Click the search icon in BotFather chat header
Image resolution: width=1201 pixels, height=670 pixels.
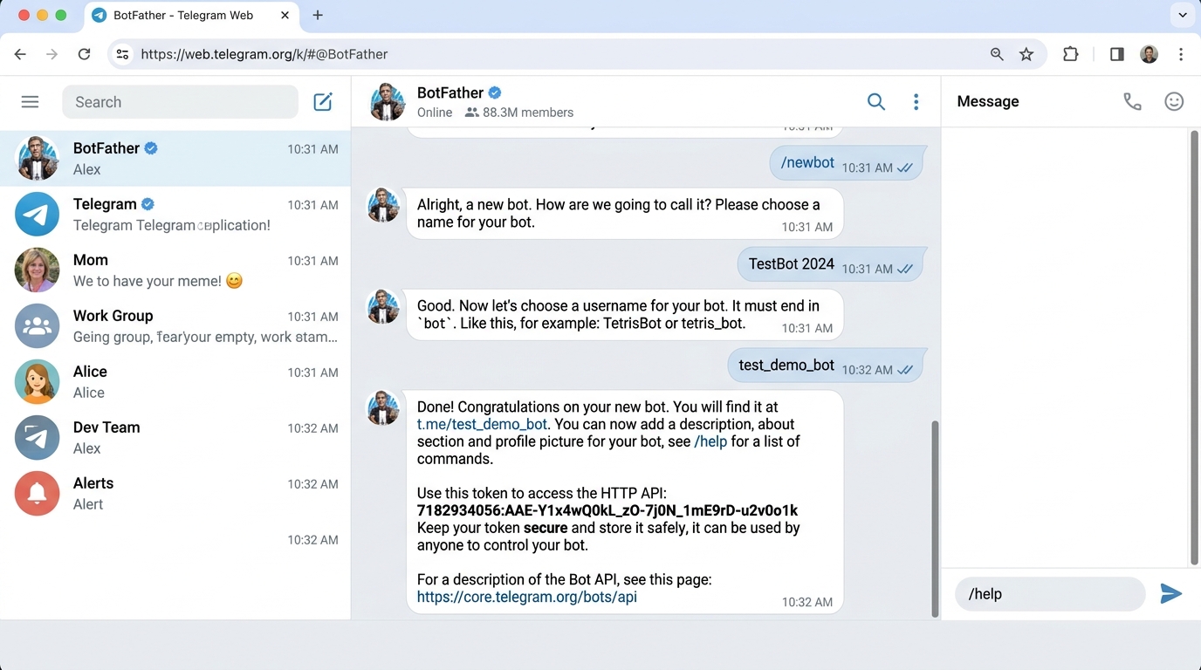[875, 101]
